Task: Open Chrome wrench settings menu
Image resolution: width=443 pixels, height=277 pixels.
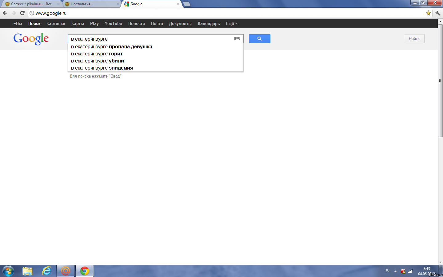Action: click(x=438, y=13)
